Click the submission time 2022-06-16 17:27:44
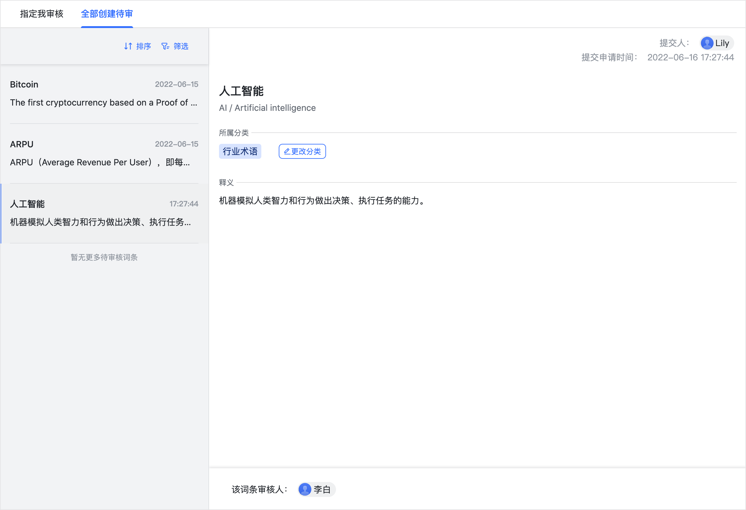746x510 pixels. coord(690,58)
